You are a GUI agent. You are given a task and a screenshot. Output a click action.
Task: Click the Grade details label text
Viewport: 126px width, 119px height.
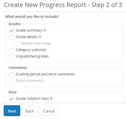pos(26,37)
